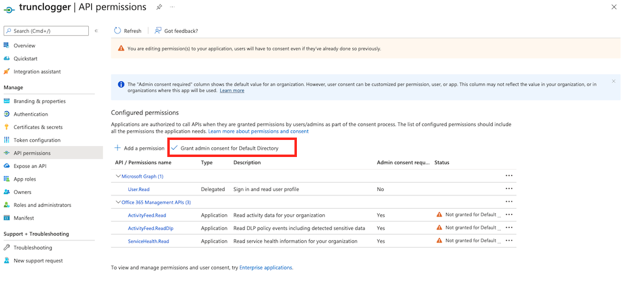Click the Token configuration icon

6,140
